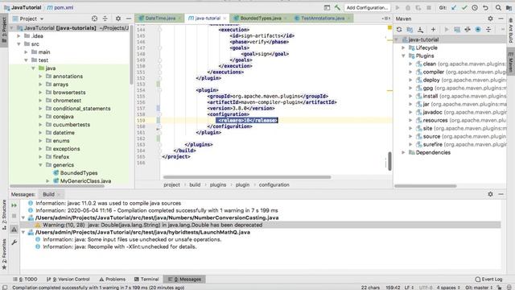Click the editor horizontal scrollbar
The image size is (515, 290).
[x=247, y=177]
